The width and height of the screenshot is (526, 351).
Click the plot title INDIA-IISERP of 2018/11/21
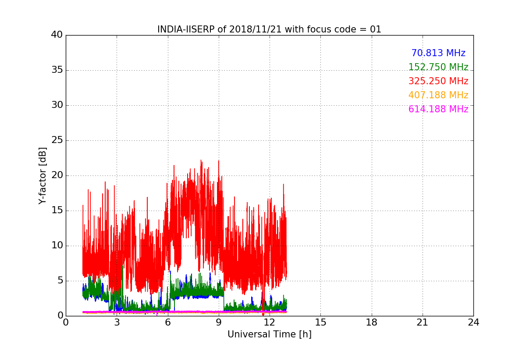[269, 29]
